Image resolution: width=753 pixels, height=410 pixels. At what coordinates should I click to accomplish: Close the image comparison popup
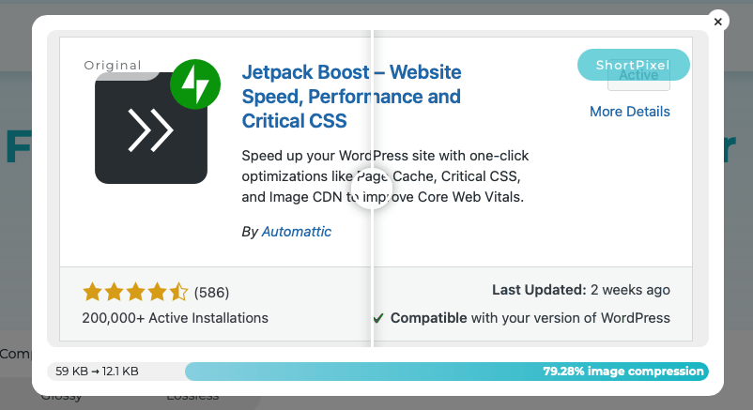[717, 22]
